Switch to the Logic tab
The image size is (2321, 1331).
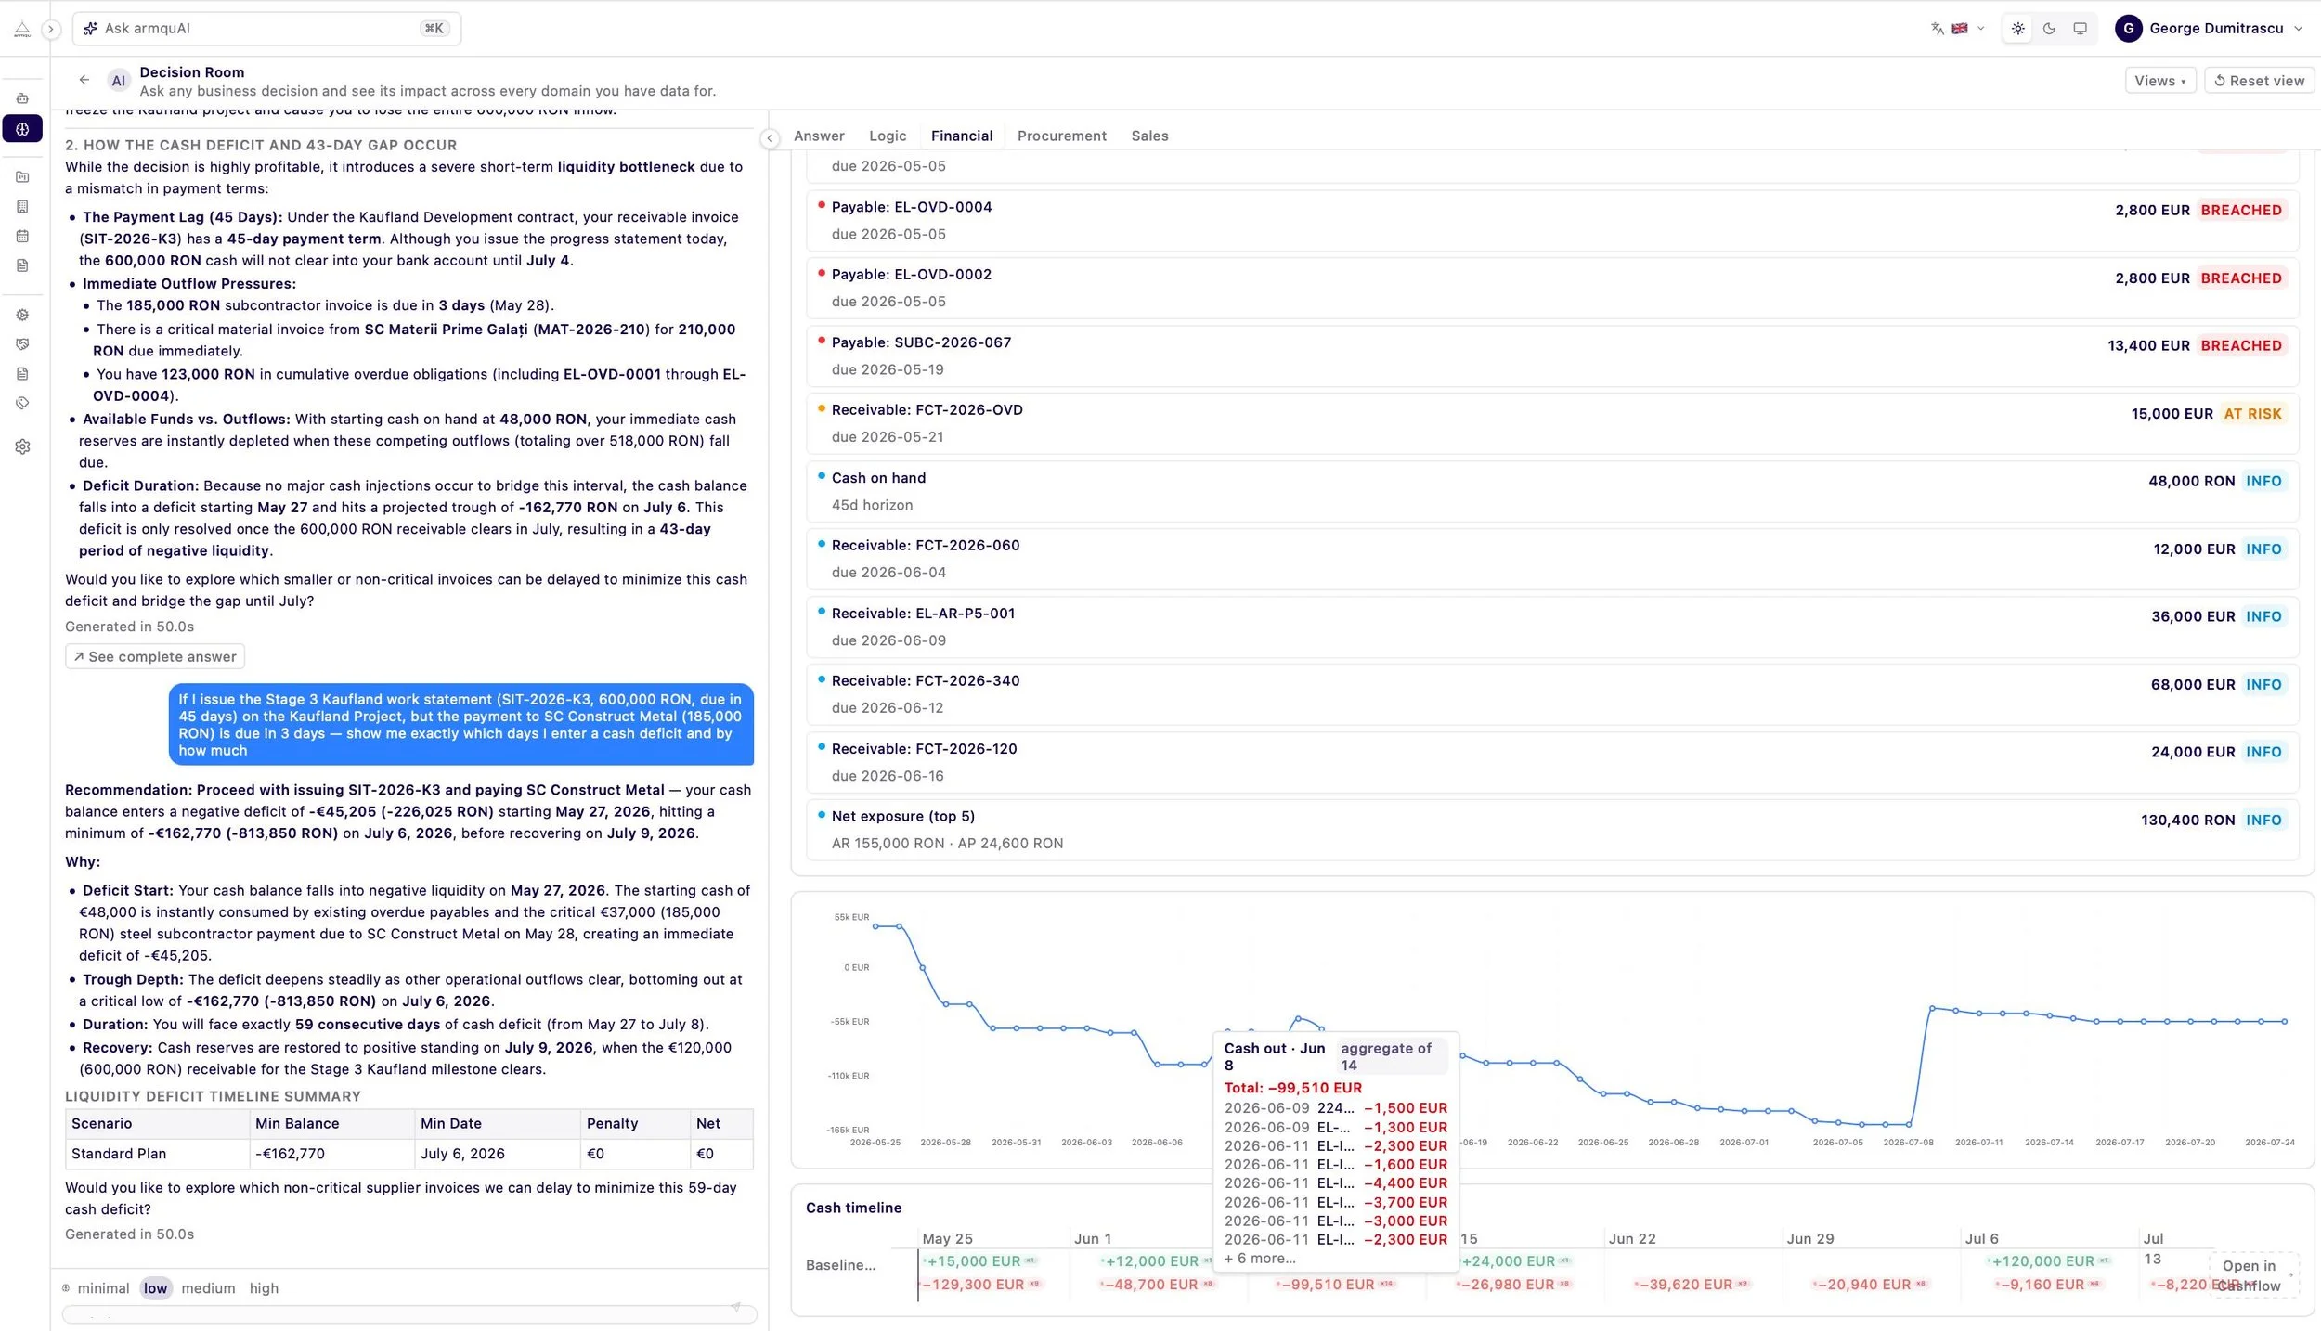[x=888, y=136]
